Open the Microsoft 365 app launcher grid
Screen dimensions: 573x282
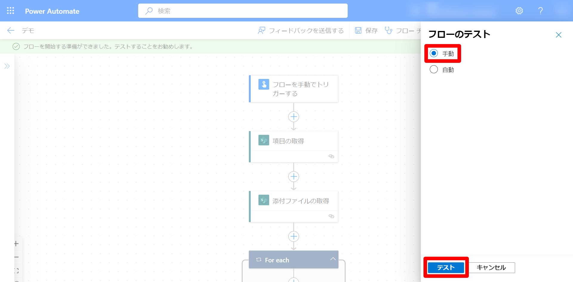[x=10, y=11]
